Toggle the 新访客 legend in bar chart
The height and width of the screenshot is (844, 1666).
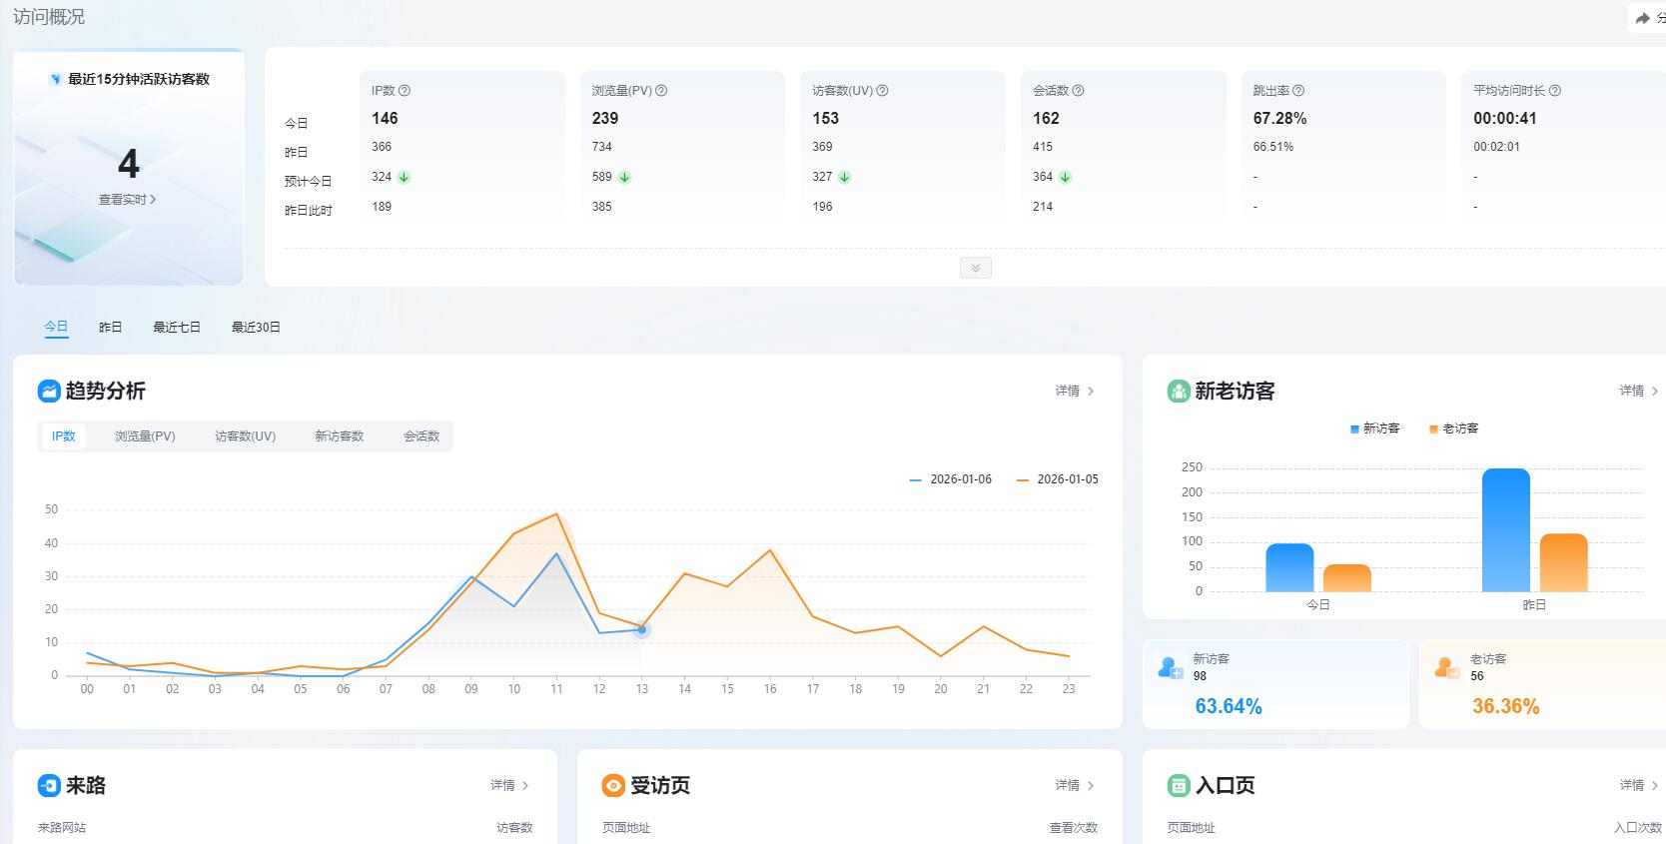[1374, 428]
